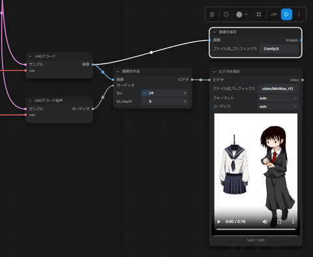Collapse the 画像を保存 node
The image size is (313, 257).
coord(215,32)
